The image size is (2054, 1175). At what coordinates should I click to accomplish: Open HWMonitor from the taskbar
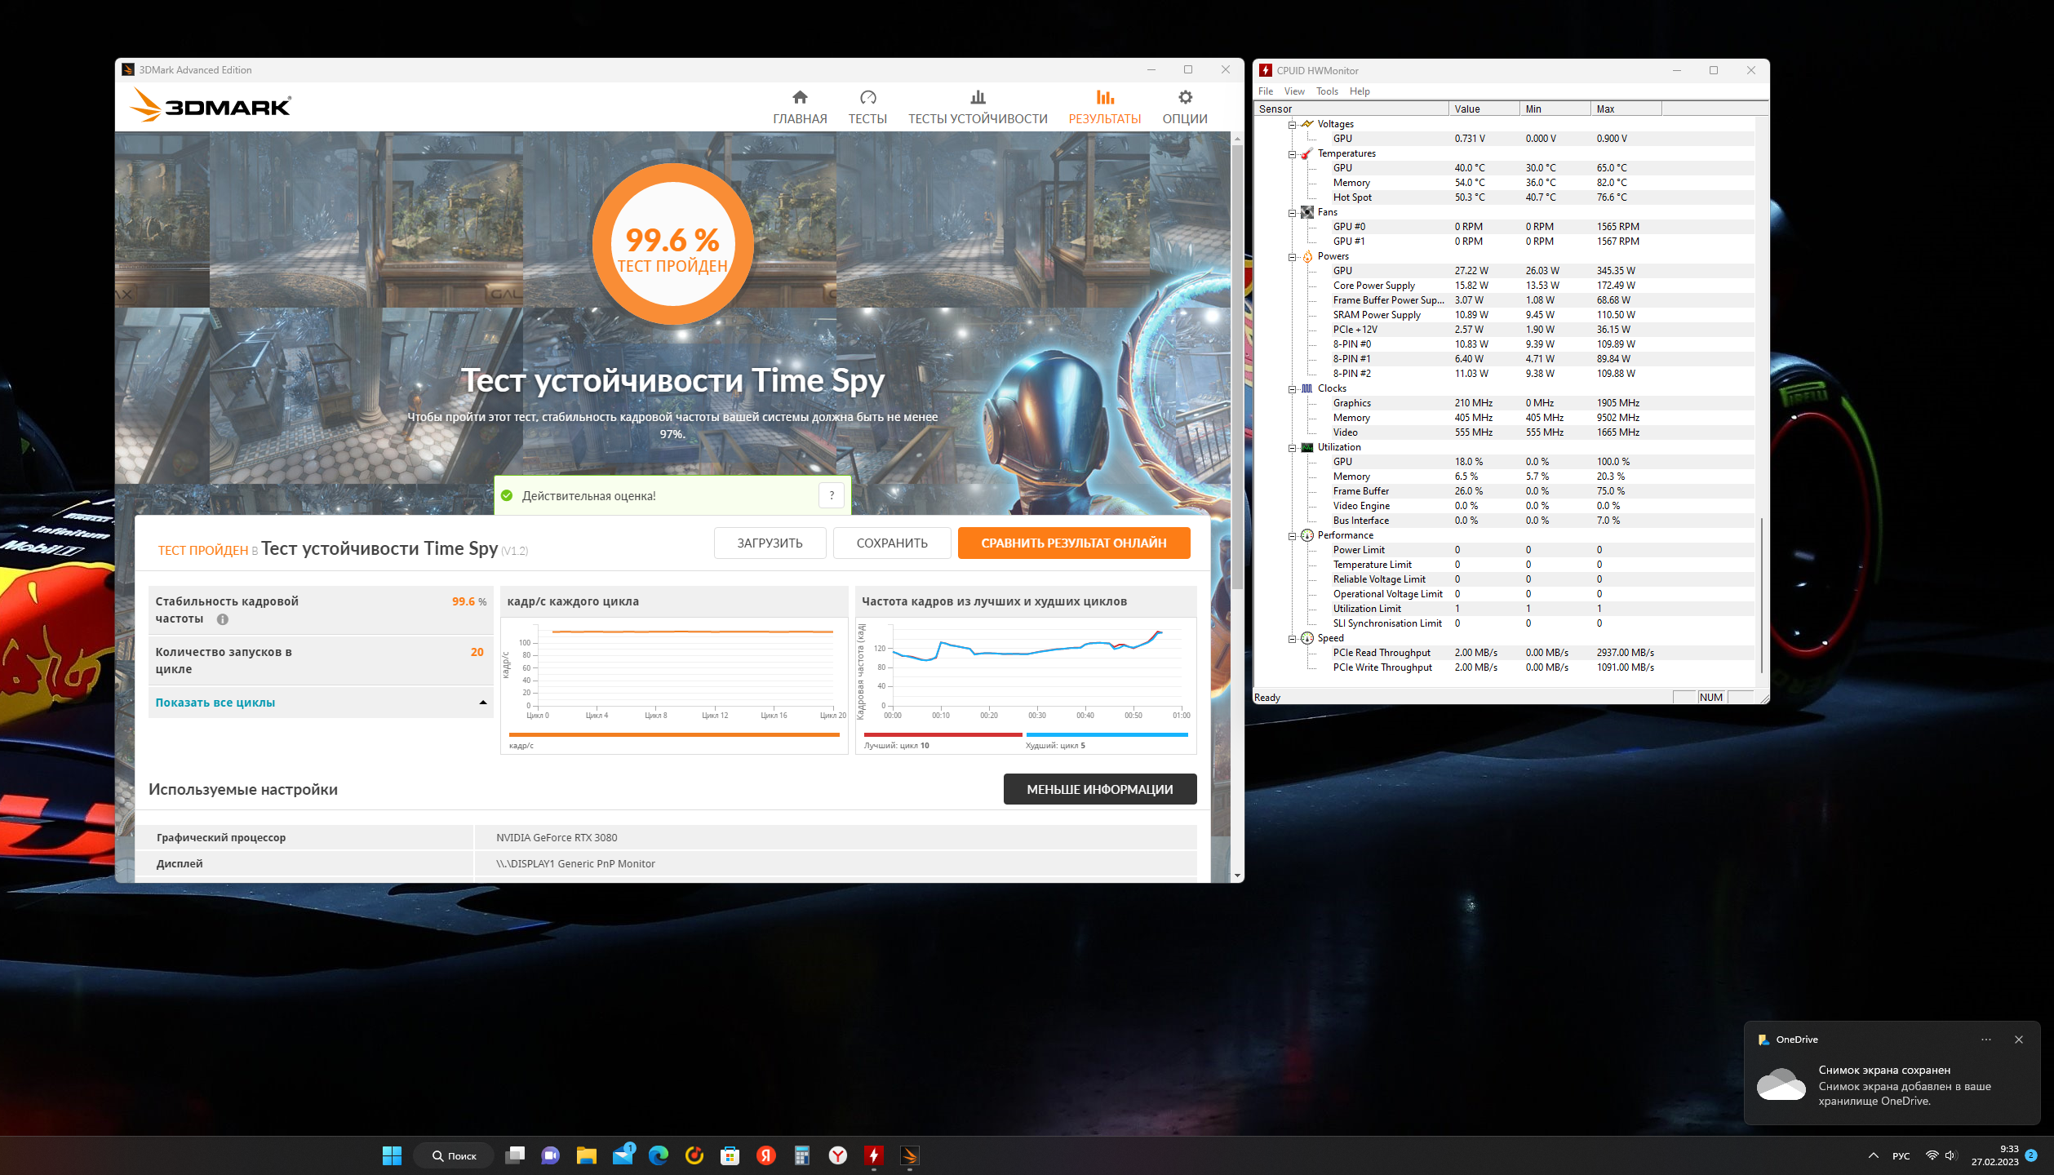(873, 1155)
